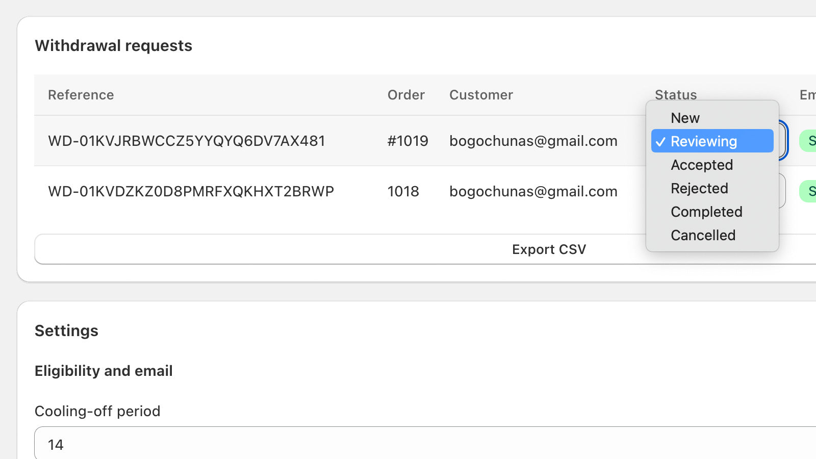Click the Export CSV button
Screen dimensions: 816x459
click(549, 249)
